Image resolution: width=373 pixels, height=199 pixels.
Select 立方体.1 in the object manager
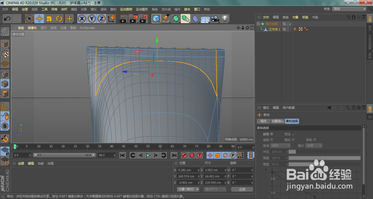275,29
